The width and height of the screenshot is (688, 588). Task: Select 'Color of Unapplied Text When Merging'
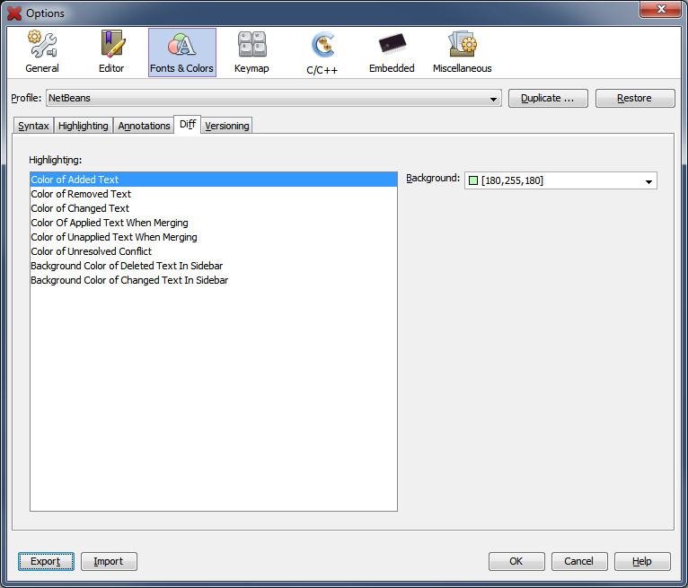[x=214, y=237]
